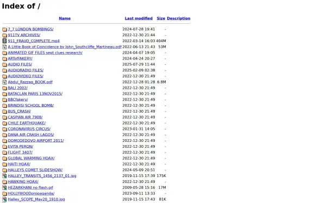Click folder icon beside AUDIOVIDEO FILES

coord(4,76)
